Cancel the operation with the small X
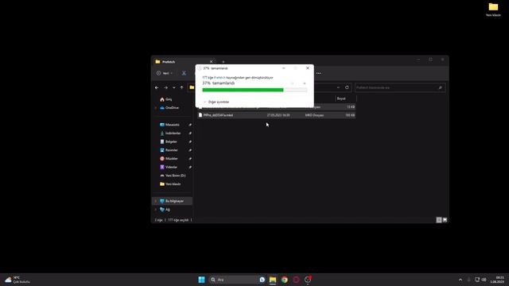This screenshot has height=286, width=509. coord(304,83)
